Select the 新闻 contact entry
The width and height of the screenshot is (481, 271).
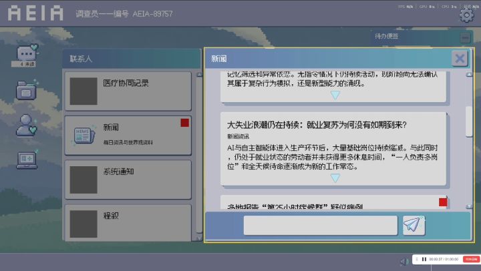click(128, 135)
